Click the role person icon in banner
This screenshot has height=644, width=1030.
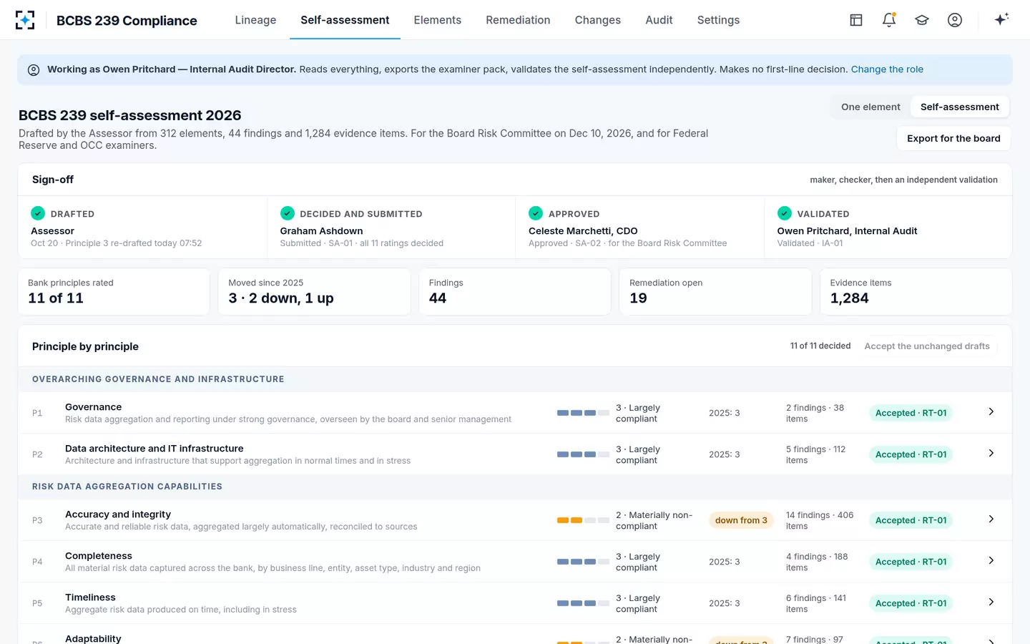click(x=34, y=70)
